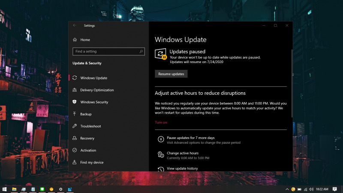
Task: Click the Resume updates button
Action: 171,74
